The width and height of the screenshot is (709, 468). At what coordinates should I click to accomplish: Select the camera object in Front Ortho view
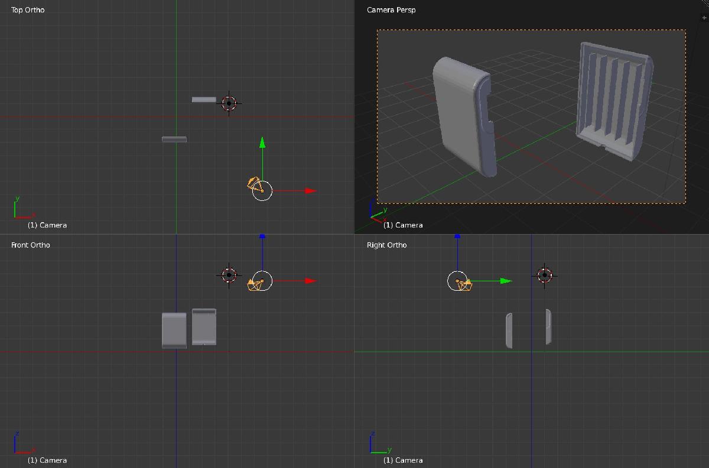click(255, 285)
